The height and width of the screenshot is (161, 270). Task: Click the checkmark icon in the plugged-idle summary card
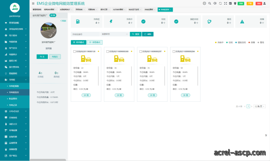pos(176,21)
